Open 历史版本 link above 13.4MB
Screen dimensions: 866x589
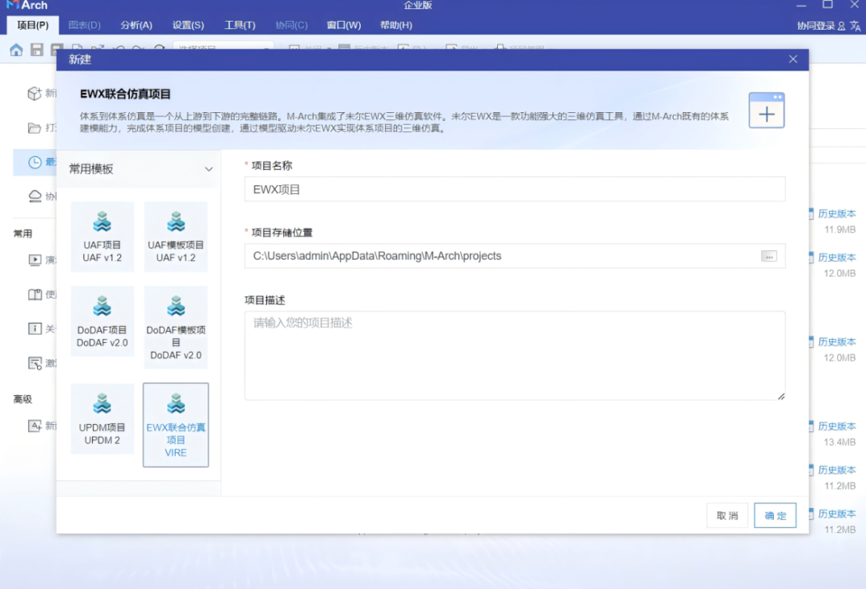pos(836,426)
